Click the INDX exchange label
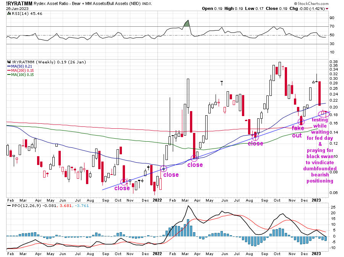Image resolution: width=344 pixels, height=257 pixels. point(147,4)
